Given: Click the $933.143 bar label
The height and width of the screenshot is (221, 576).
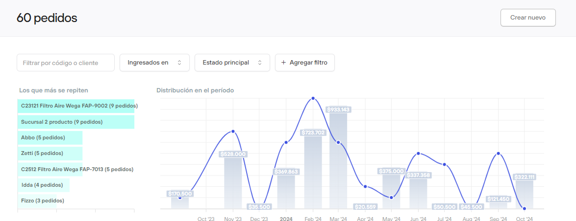Looking at the screenshot, I should [338, 110].
